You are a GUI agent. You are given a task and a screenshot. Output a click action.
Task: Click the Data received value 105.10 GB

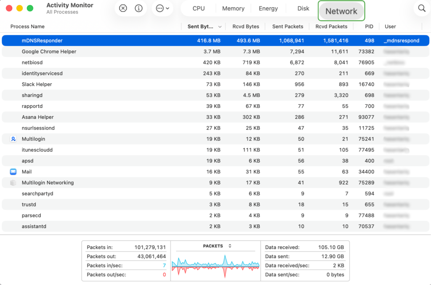coord(331,248)
